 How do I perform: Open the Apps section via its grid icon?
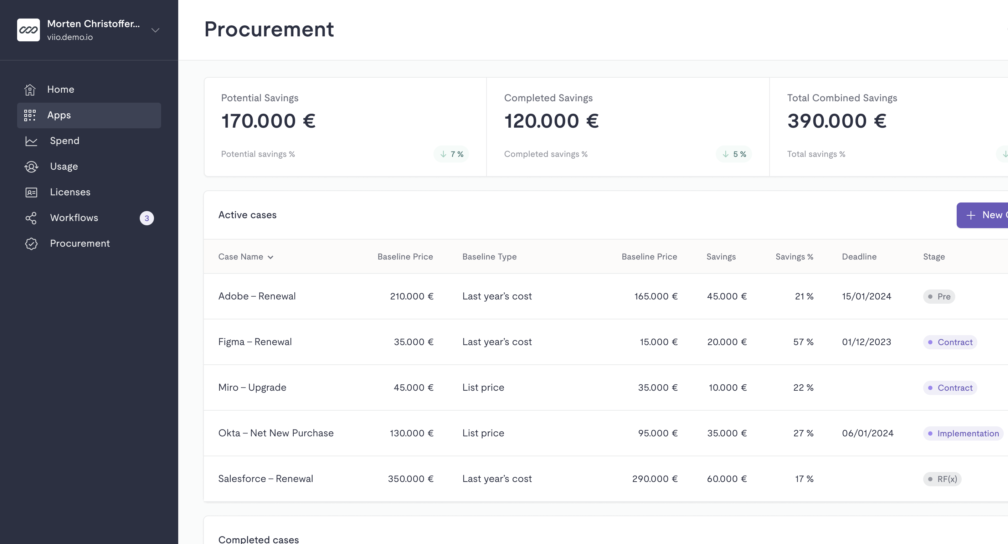tap(31, 115)
